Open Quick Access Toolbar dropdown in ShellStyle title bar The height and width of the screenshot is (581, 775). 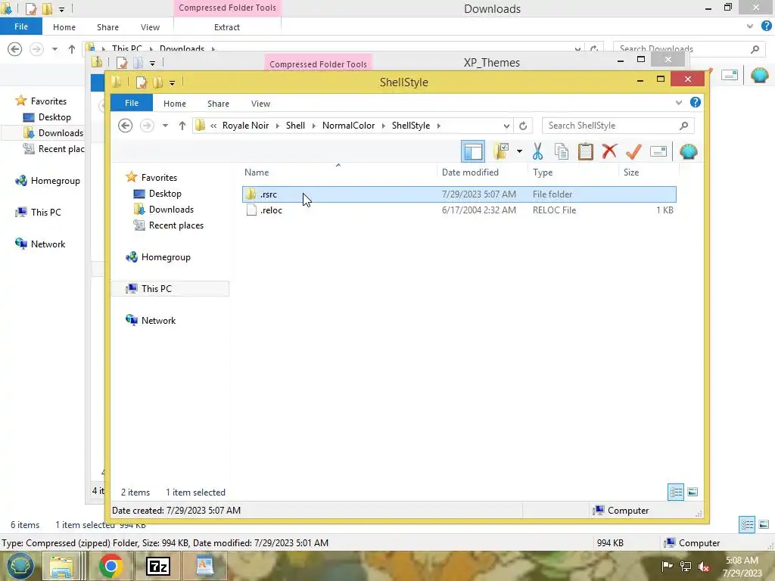[x=172, y=82]
